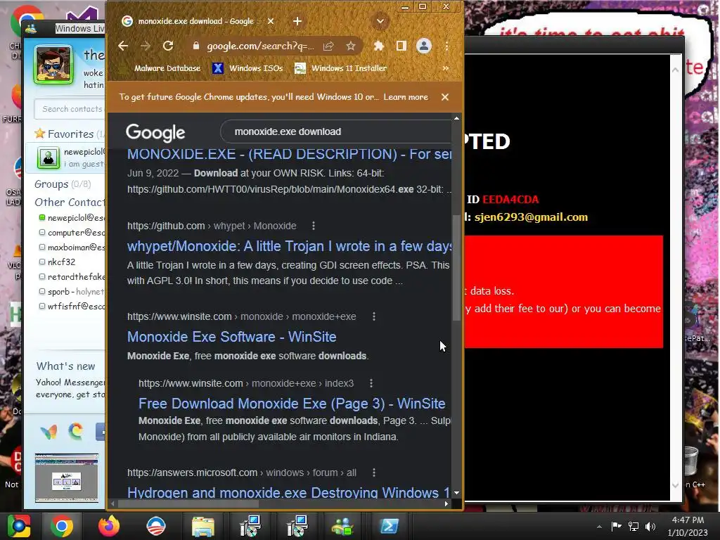Dismiss the Chrome update notification bar
This screenshot has width=720, height=540.
445,97
